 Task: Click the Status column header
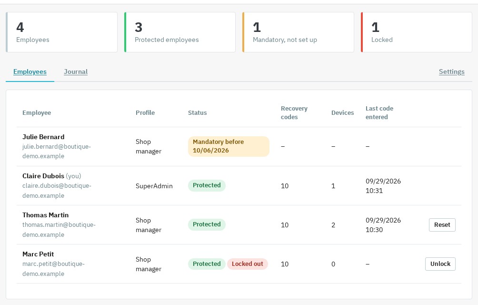(197, 112)
